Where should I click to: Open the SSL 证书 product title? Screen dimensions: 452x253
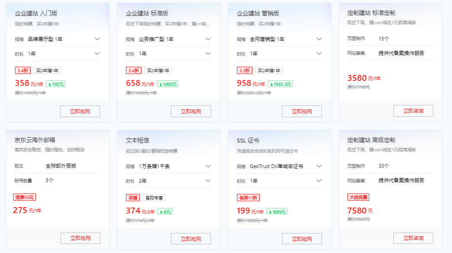click(247, 140)
